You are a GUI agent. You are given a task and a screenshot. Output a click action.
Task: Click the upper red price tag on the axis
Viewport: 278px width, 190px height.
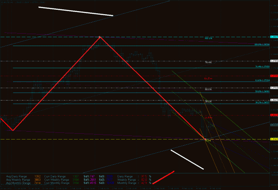(274, 76)
